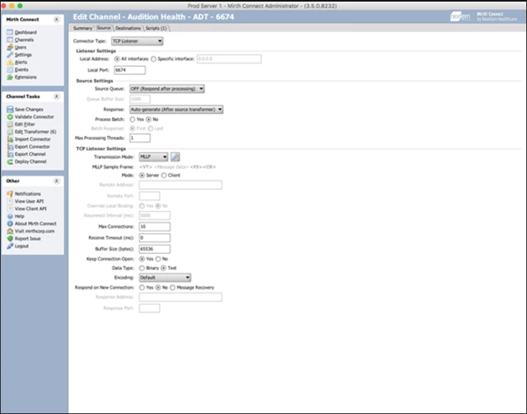Viewport: 527px width, 414px height.
Task: Open the Dashboard icon in sidebar
Action: pyautogui.click(x=10, y=32)
